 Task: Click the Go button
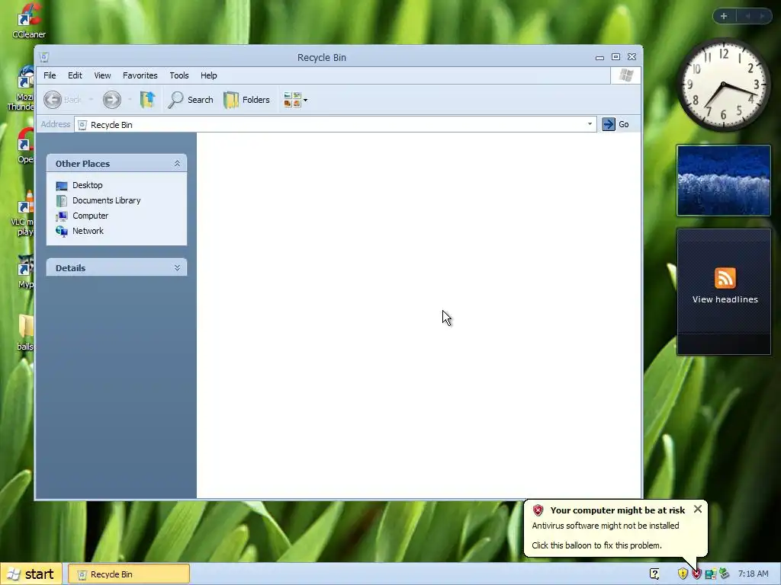(616, 124)
